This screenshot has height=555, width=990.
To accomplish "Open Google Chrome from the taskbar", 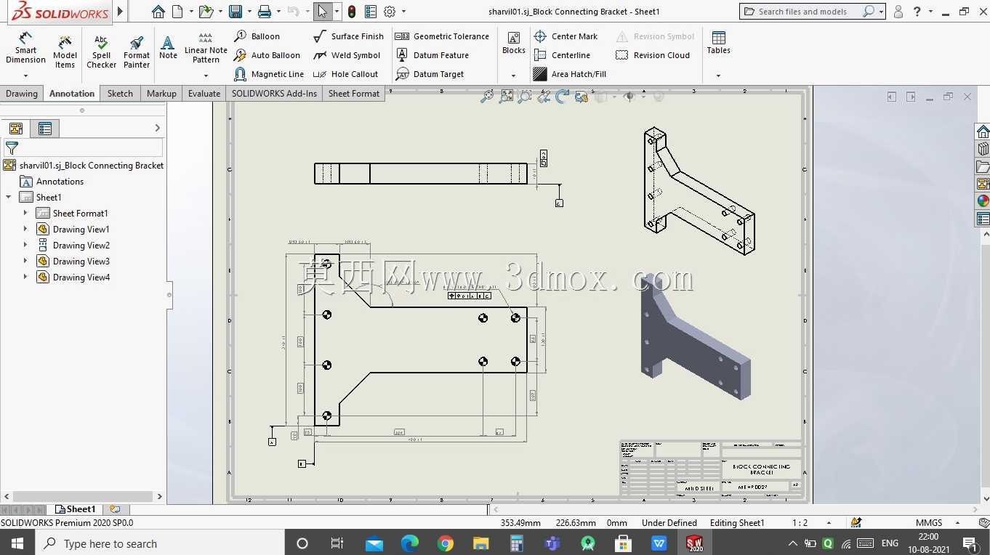I will pyautogui.click(x=446, y=543).
